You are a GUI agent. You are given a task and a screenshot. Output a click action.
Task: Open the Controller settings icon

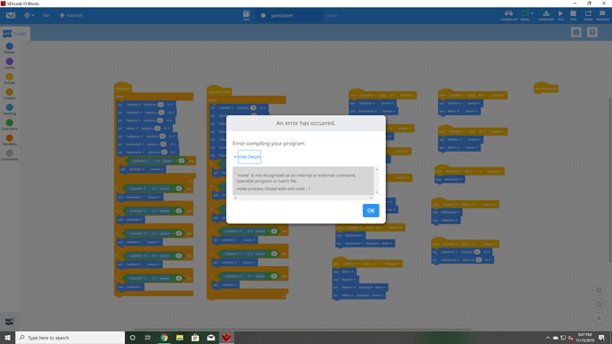coord(508,15)
